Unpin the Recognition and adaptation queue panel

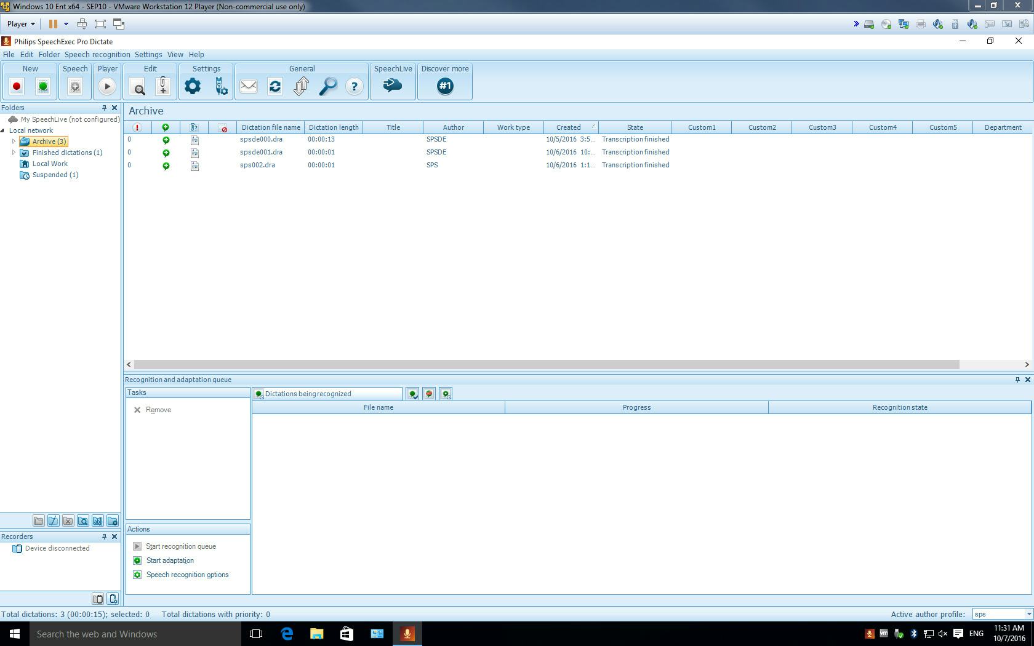pyautogui.click(x=1017, y=380)
